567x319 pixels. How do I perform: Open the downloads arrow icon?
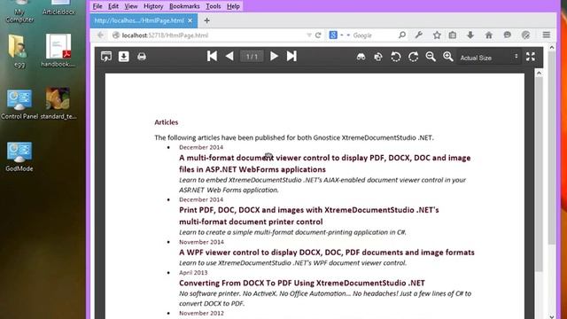coord(470,35)
